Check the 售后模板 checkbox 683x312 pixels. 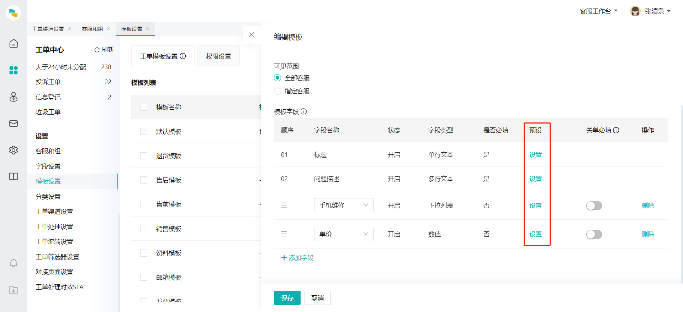coord(144,180)
